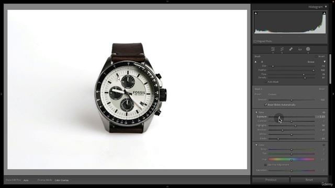Click the brush Size slider

[291, 66]
